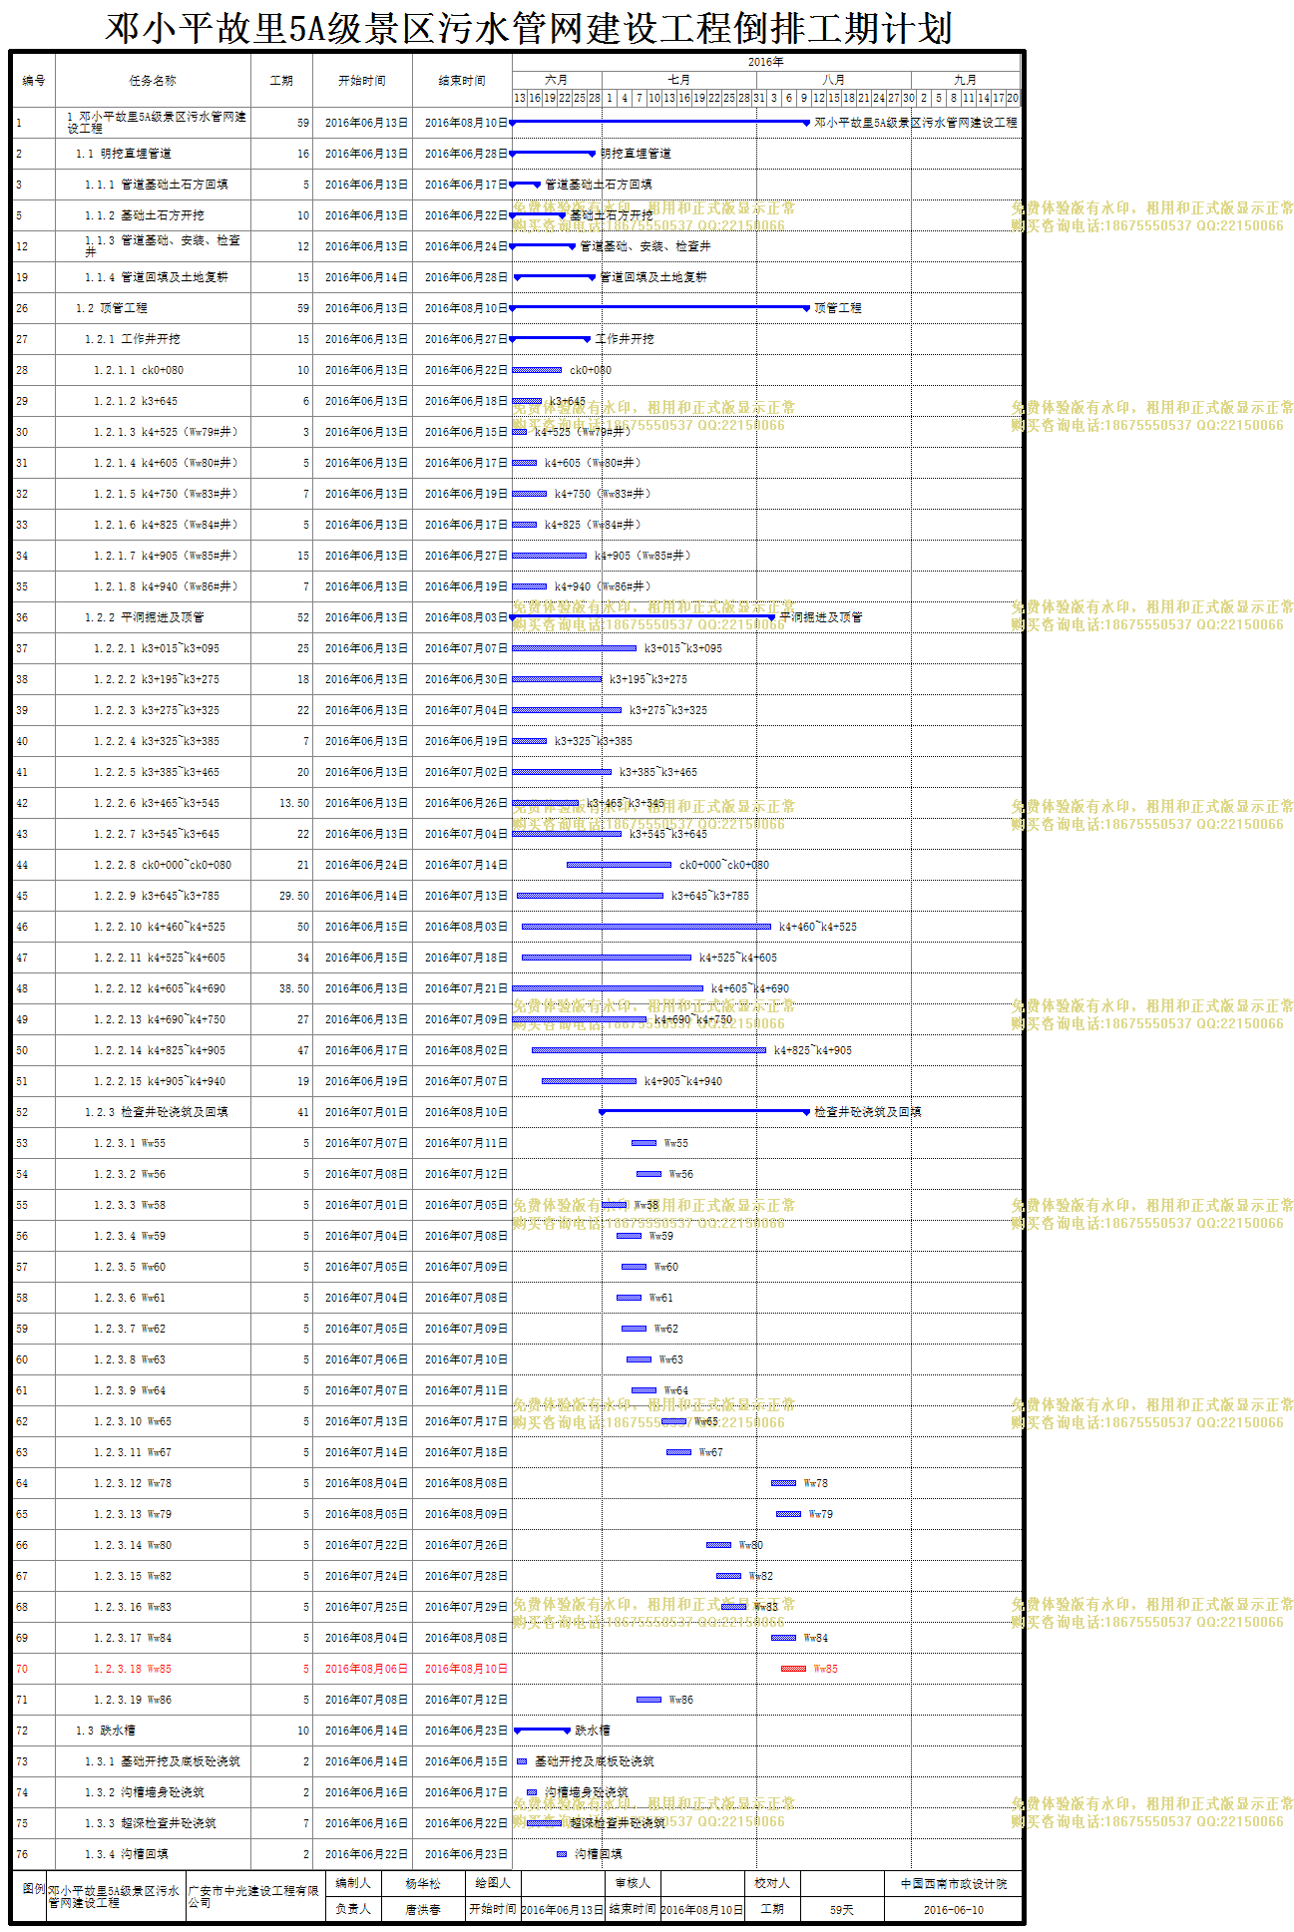Select task name 1.2 顶管工程
This screenshot has width=1294, height=1932.
112,308
